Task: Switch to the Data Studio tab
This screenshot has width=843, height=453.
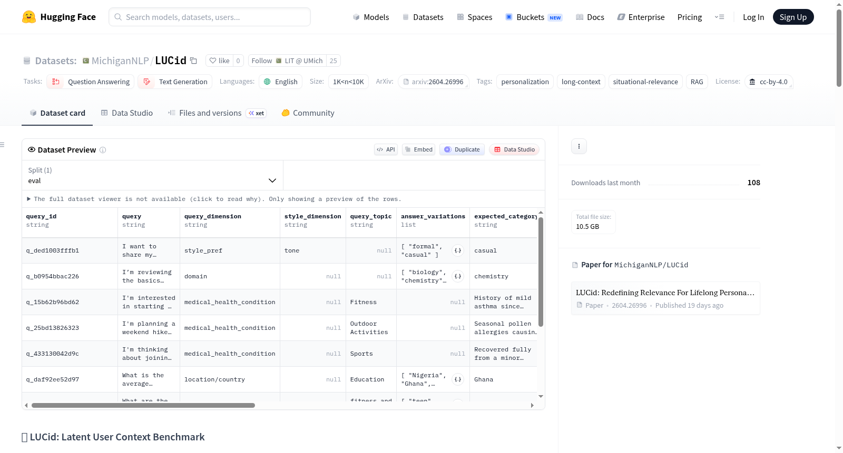Action: (127, 113)
